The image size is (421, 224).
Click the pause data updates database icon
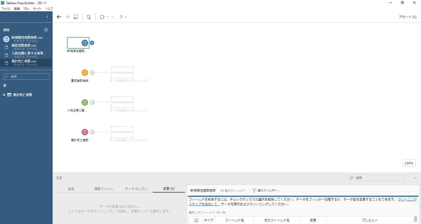coord(88,17)
